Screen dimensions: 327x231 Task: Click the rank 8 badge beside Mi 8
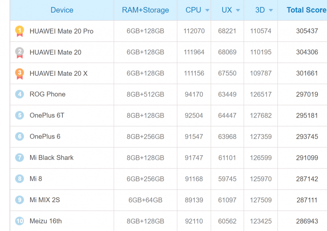click(20, 179)
